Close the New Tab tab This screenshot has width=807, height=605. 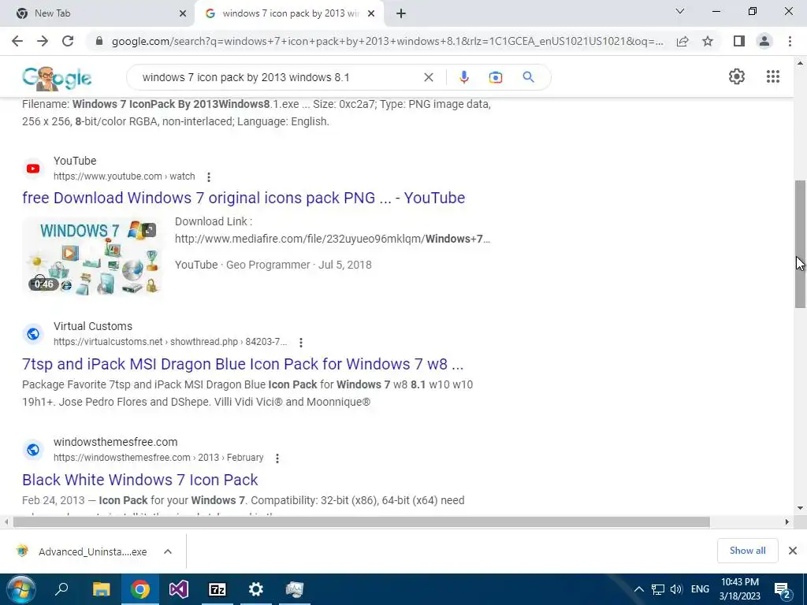(x=183, y=14)
